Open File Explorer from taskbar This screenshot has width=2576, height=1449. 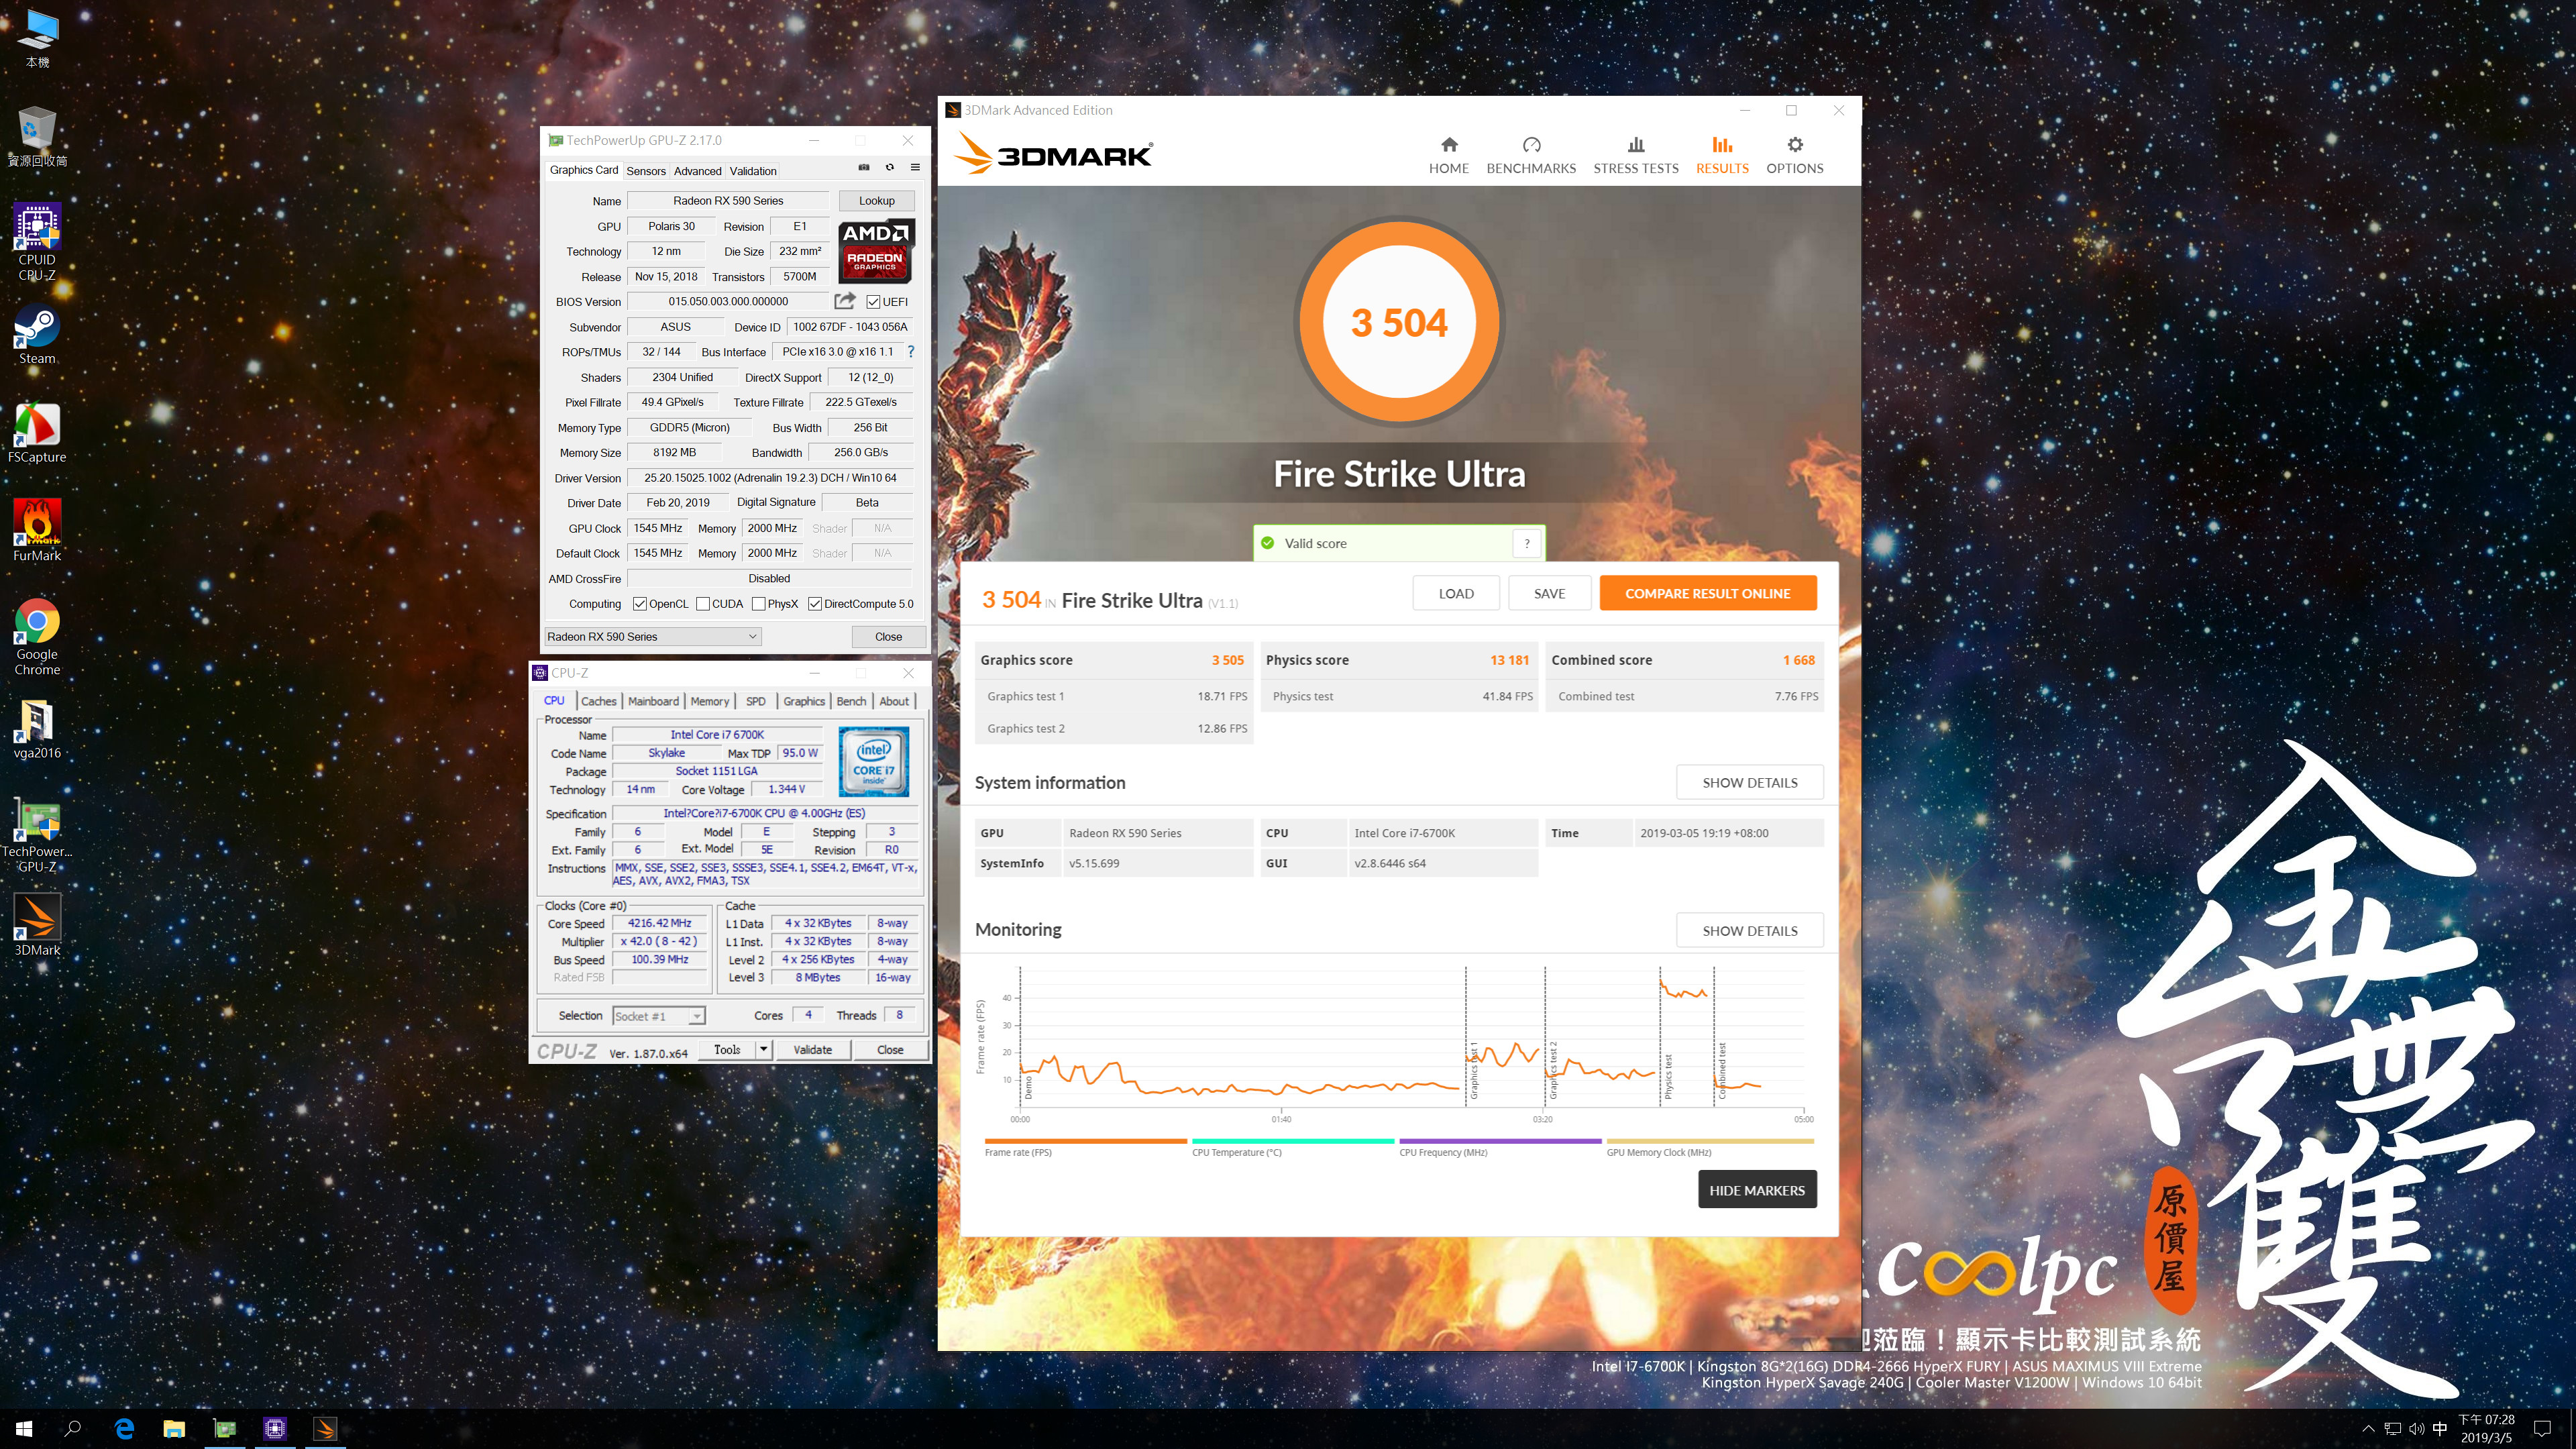[174, 1428]
